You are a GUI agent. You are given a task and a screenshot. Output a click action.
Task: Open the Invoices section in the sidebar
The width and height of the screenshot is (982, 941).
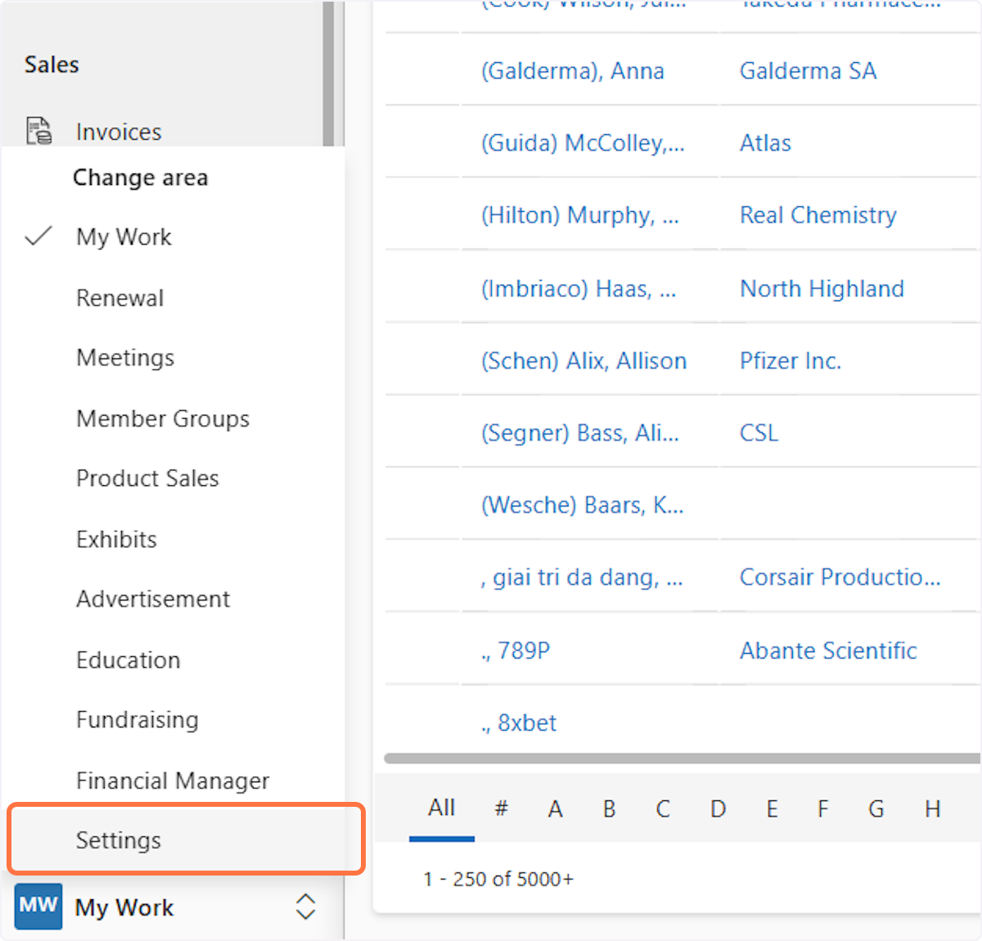coord(119,131)
